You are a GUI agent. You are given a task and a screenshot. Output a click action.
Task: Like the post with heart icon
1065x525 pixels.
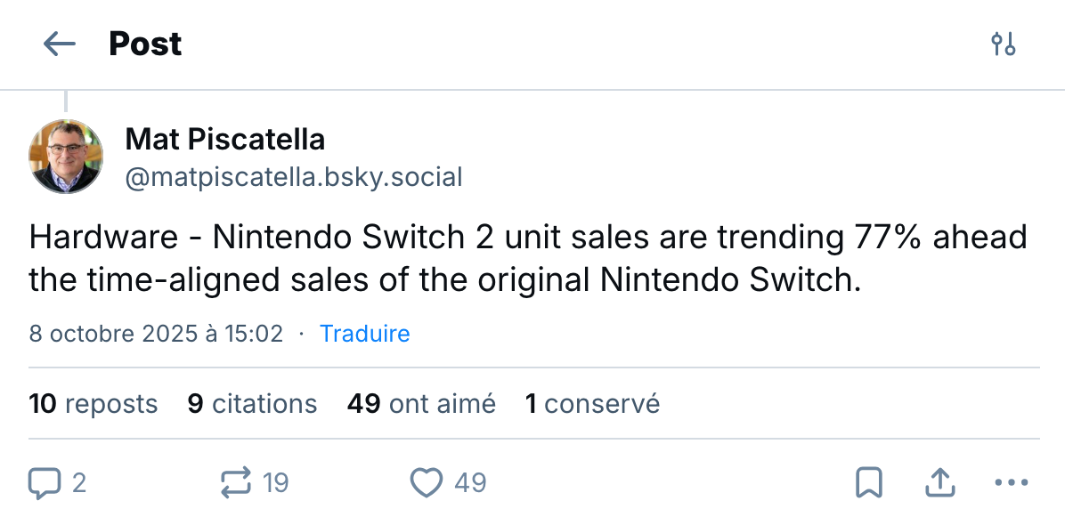click(427, 483)
